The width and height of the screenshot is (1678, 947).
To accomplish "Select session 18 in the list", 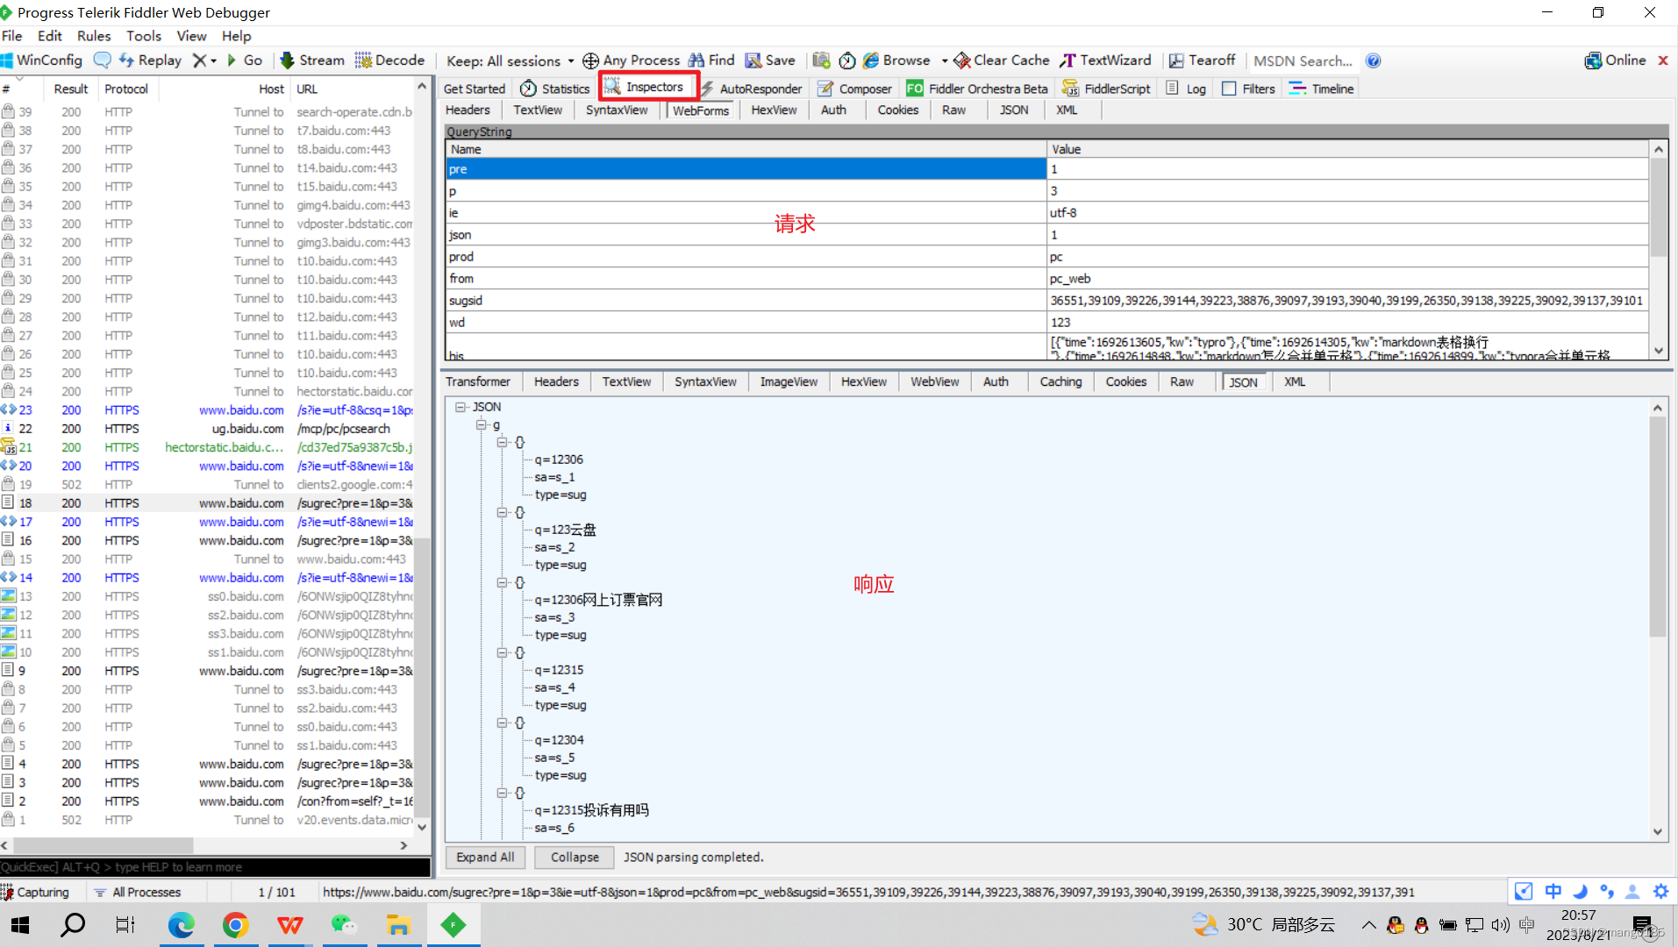I will point(207,503).
